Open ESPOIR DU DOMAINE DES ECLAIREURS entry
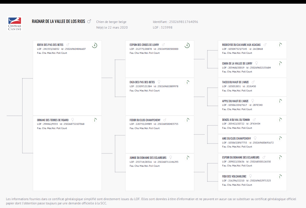Viewport: 306px width, 208px height. tap(252, 162)
